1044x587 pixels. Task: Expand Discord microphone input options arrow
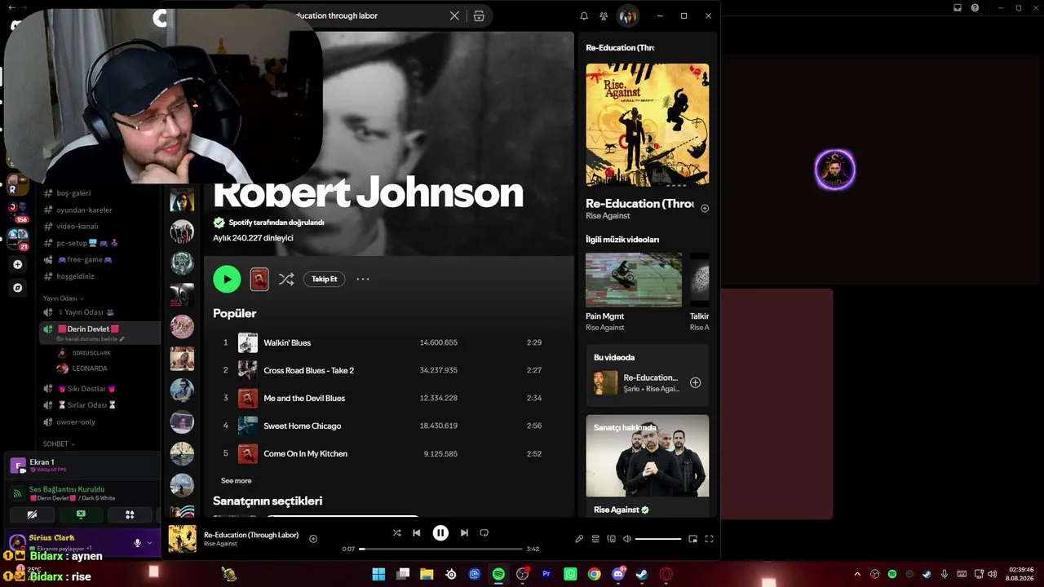pyautogui.click(x=149, y=543)
